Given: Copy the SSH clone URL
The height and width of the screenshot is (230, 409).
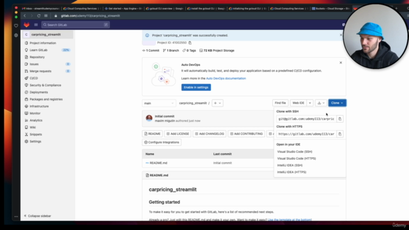Looking at the screenshot, I should click(x=339, y=119).
